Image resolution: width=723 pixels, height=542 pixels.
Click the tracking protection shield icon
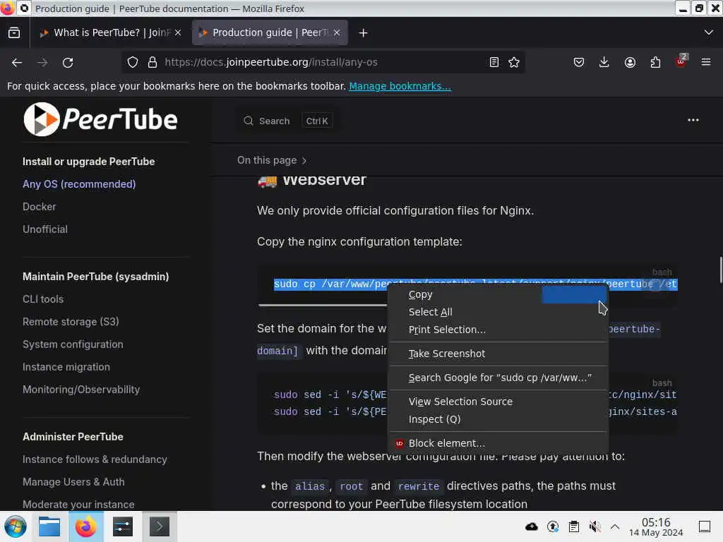coord(133,62)
